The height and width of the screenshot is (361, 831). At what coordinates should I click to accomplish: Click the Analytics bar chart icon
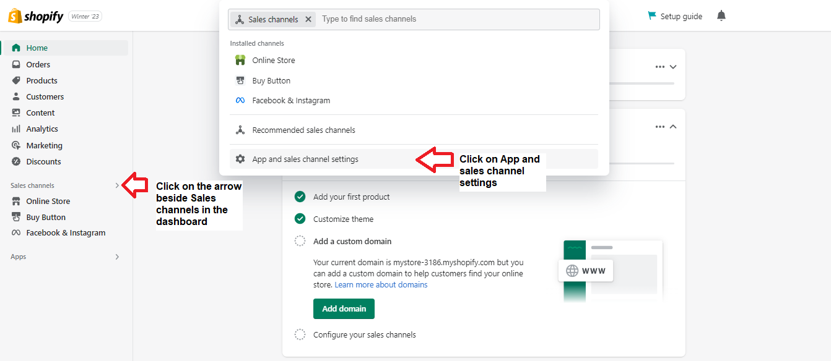(x=16, y=129)
